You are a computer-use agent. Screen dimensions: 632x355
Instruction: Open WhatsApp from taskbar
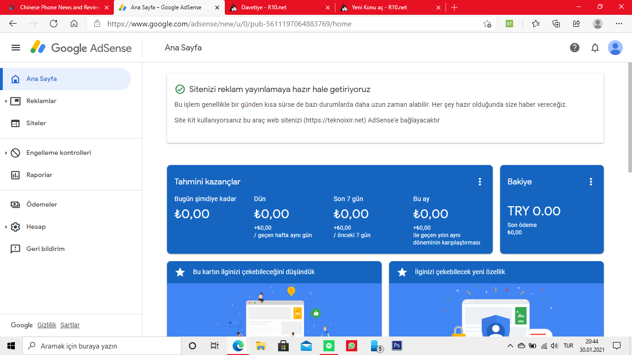pyautogui.click(x=352, y=346)
